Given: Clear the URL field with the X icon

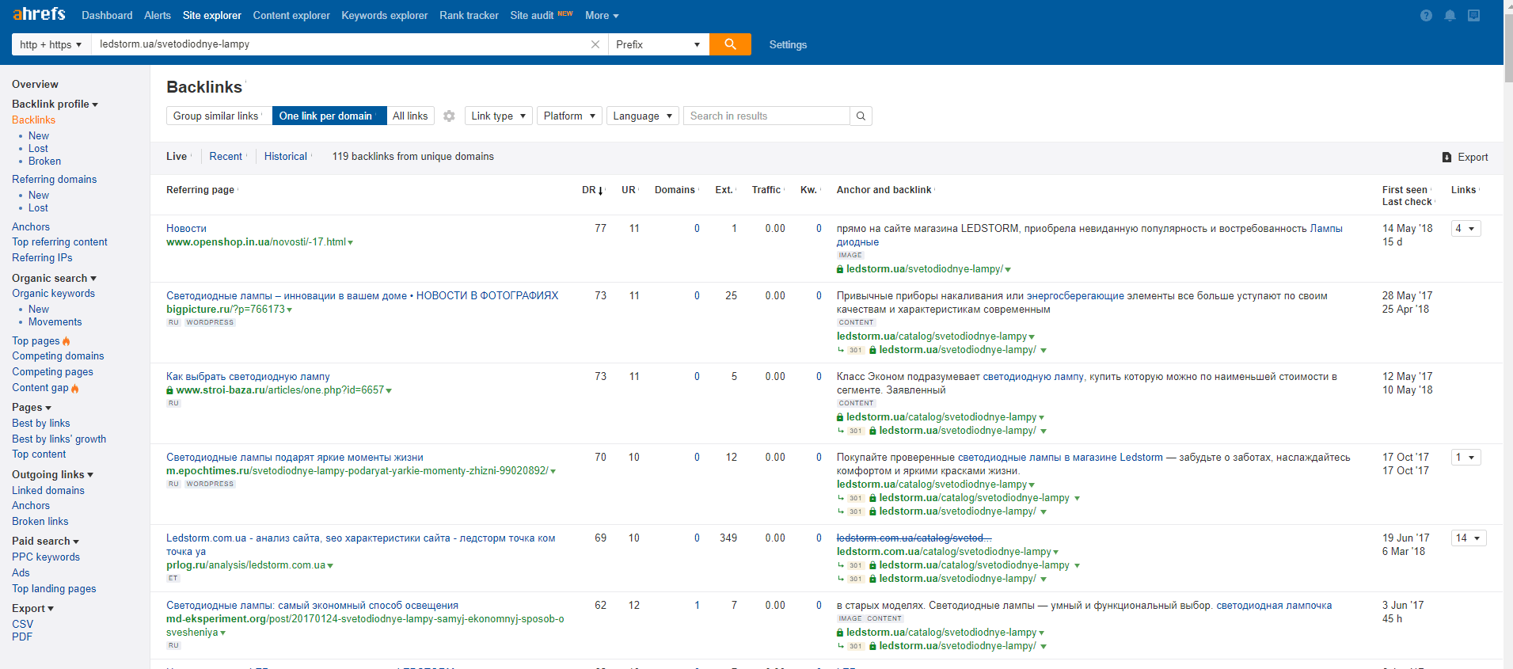Looking at the screenshot, I should (x=595, y=44).
